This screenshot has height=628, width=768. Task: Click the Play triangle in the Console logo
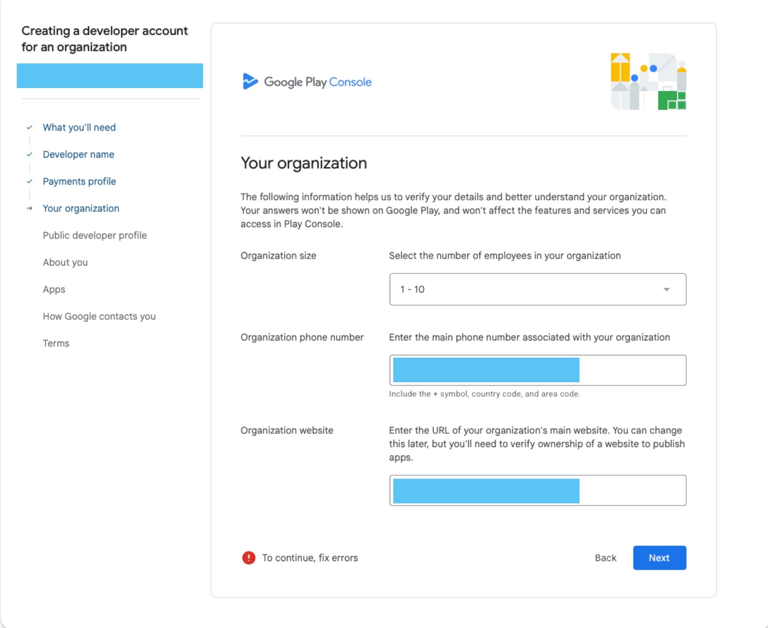tap(250, 81)
